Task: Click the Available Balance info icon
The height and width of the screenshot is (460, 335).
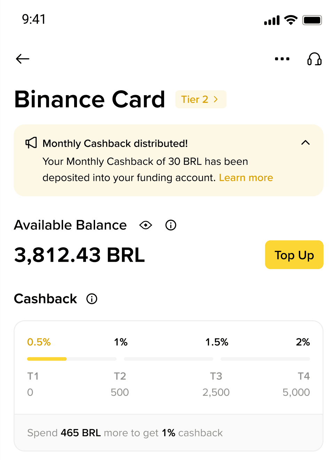Action: 171,225
